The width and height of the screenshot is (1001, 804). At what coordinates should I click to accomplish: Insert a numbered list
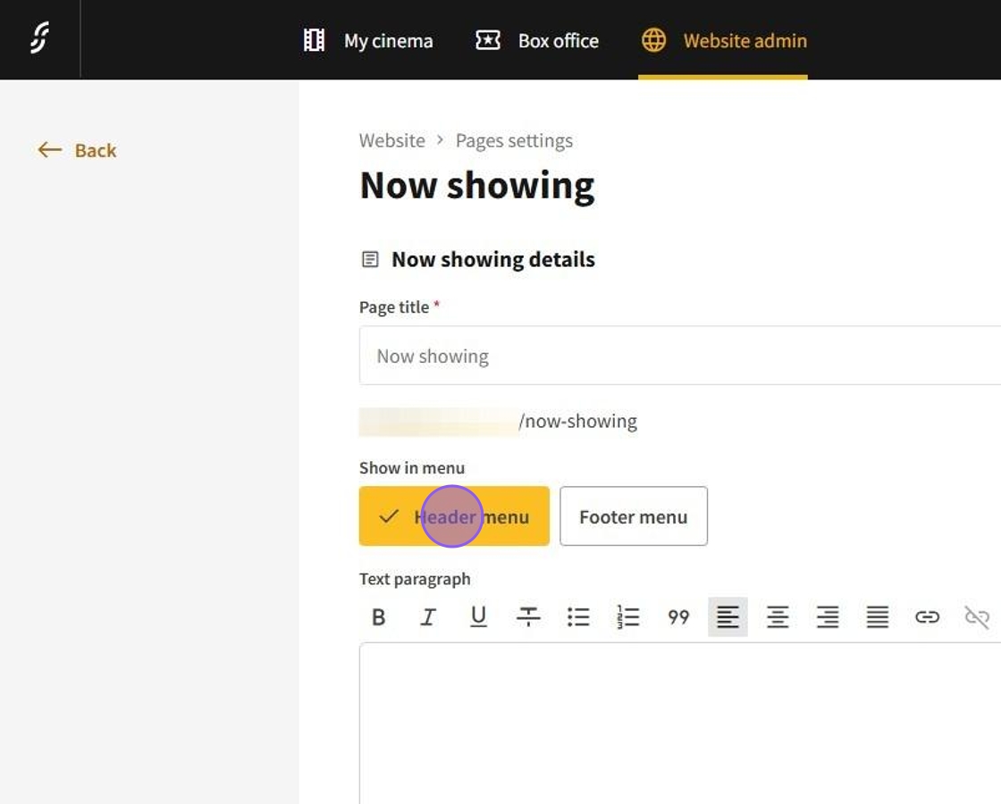(x=628, y=617)
